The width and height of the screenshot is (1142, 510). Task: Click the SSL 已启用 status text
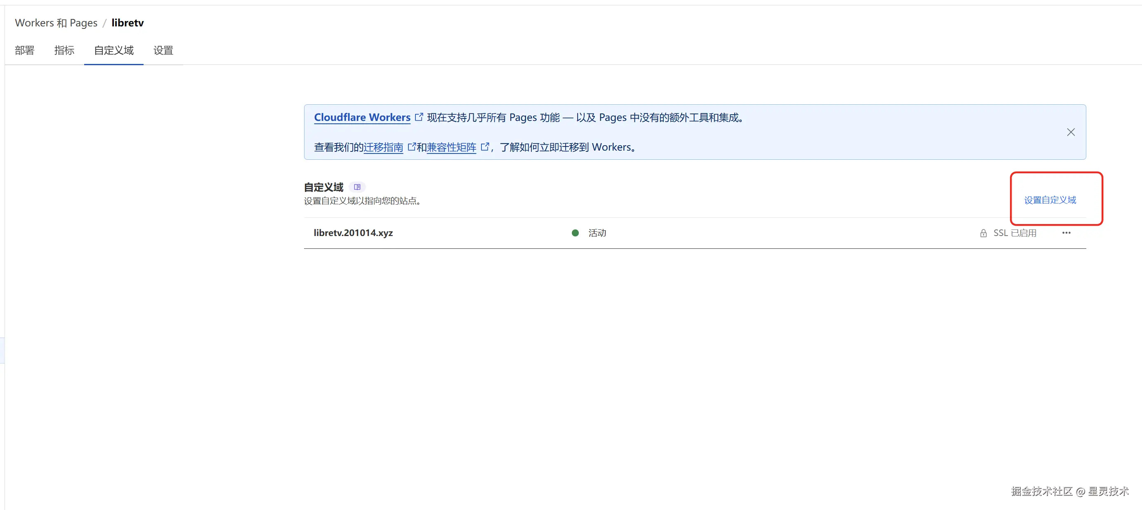point(1015,233)
